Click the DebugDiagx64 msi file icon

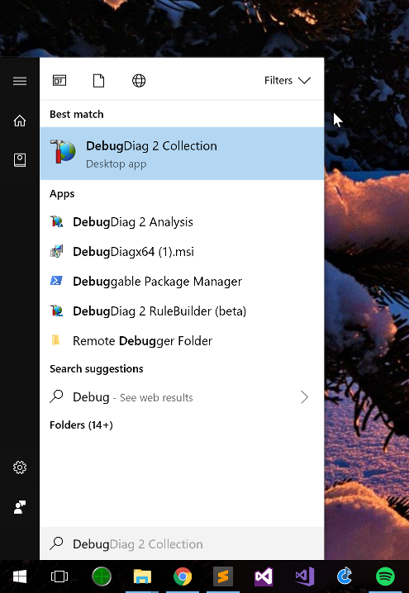56,251
